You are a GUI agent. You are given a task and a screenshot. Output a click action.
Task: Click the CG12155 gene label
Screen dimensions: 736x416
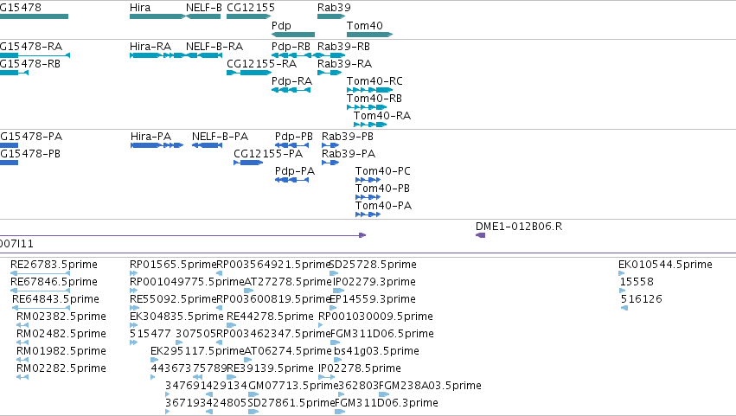(x=251, y=8)
